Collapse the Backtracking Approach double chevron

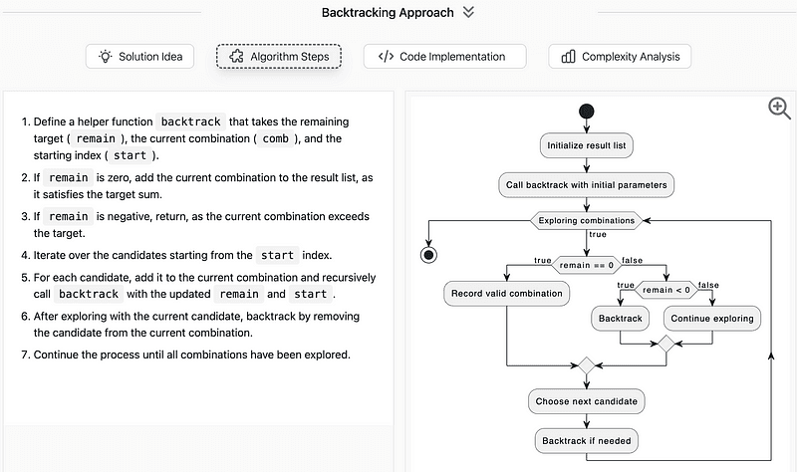click(x=468, y=12)
